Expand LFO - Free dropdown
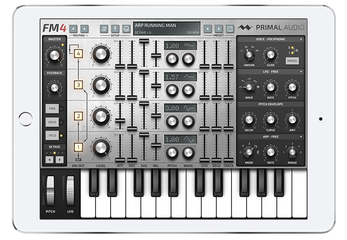347x240 pixels. point(301,72)
